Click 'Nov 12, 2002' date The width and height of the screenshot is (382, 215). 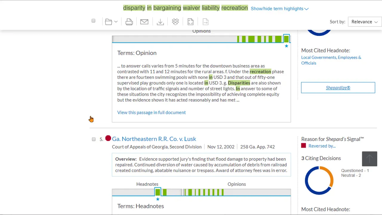point(221,147)
